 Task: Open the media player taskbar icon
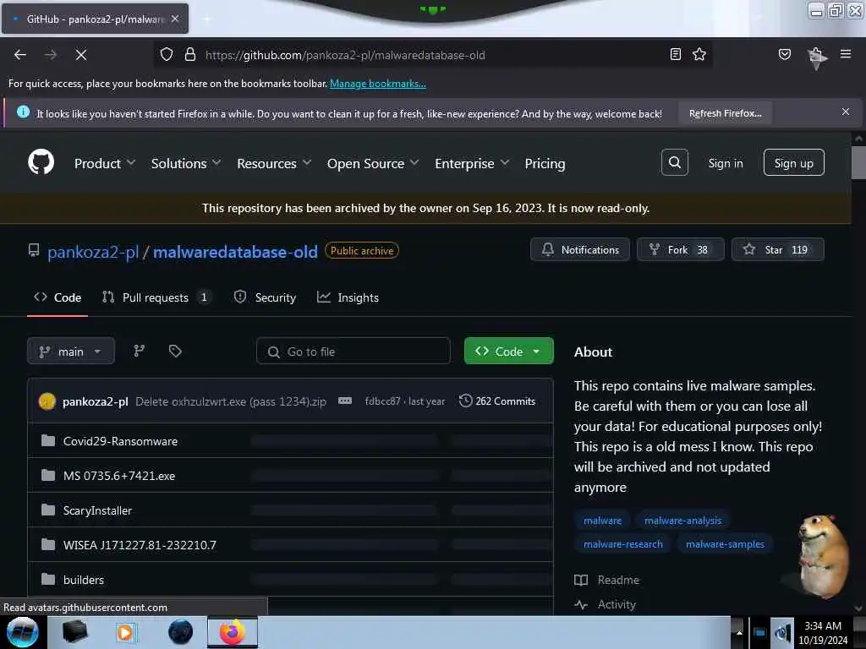(126, 632)
